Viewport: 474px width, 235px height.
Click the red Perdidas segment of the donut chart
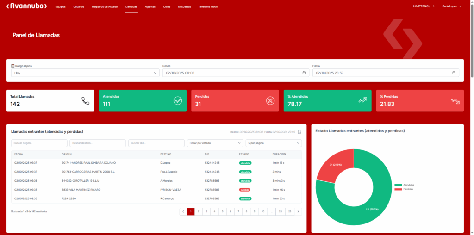point(332,167)
